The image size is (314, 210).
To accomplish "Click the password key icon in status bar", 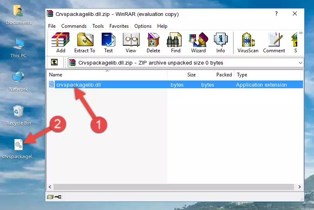I will click(58, 197).
